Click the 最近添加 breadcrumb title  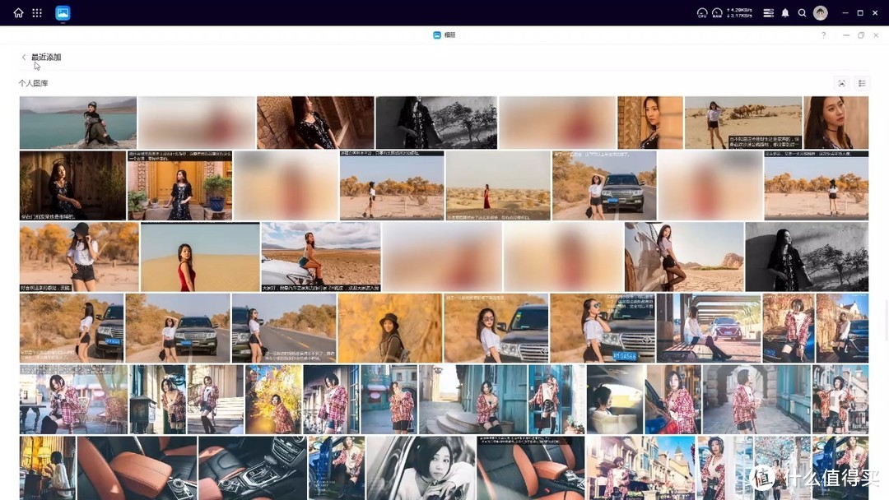(x=45, y=57)
